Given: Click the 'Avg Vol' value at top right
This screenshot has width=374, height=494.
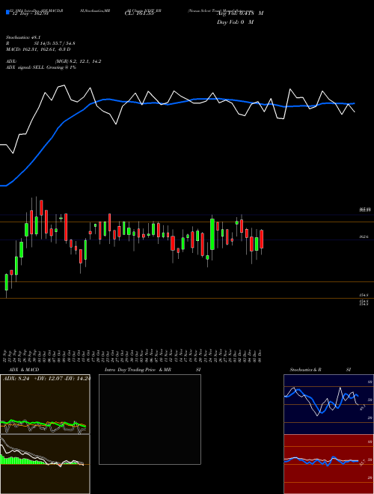Looking at the screenshot, I should point(240,13).
